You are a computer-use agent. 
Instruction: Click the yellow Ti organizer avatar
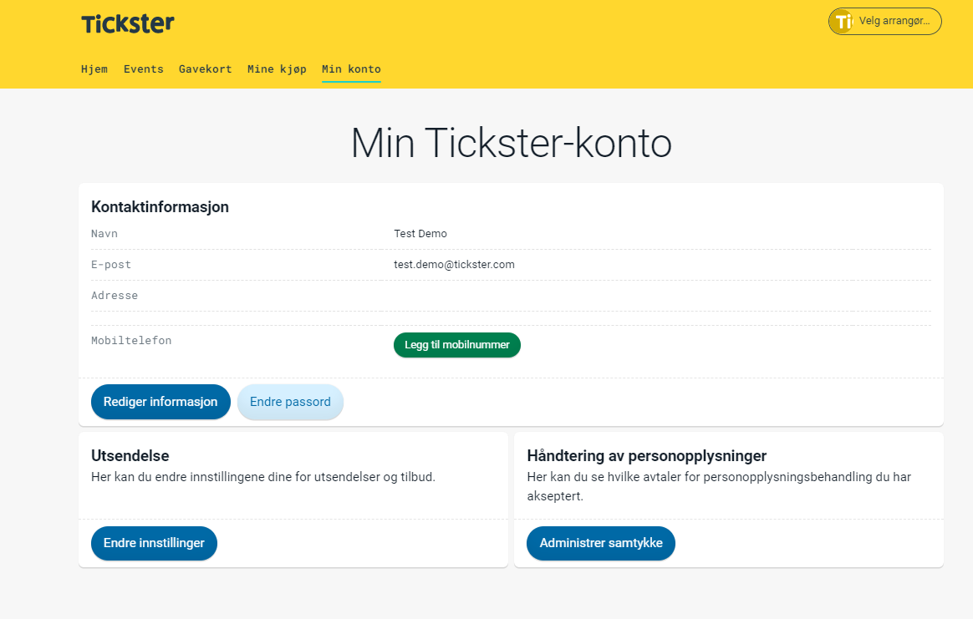pyautogui.click(x=843, y=21)
